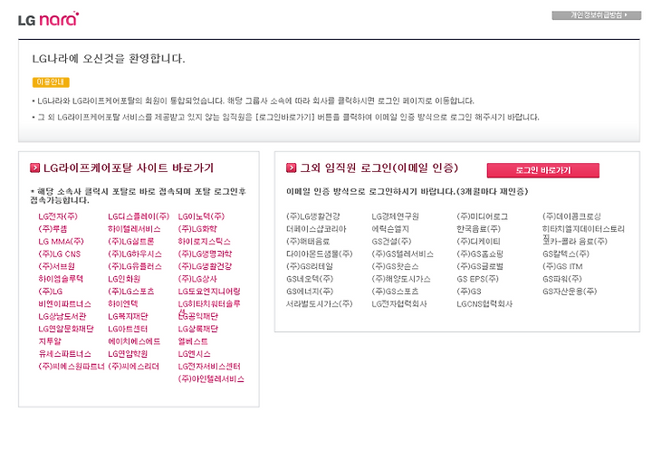This screenshot has width=652, height=460.
Task: Open the 엘베스트 link
Action: (x=193, y=341)
